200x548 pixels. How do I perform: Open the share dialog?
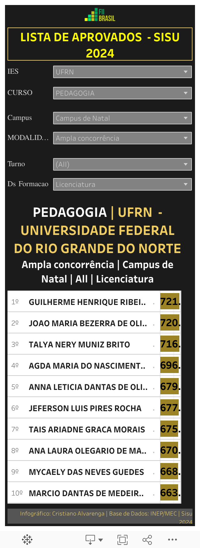(x=147, y=539)
